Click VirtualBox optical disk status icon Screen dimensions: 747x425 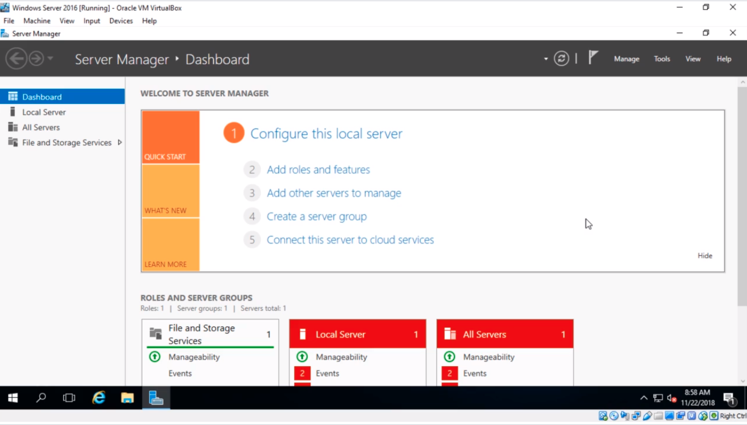pos(614,416)
